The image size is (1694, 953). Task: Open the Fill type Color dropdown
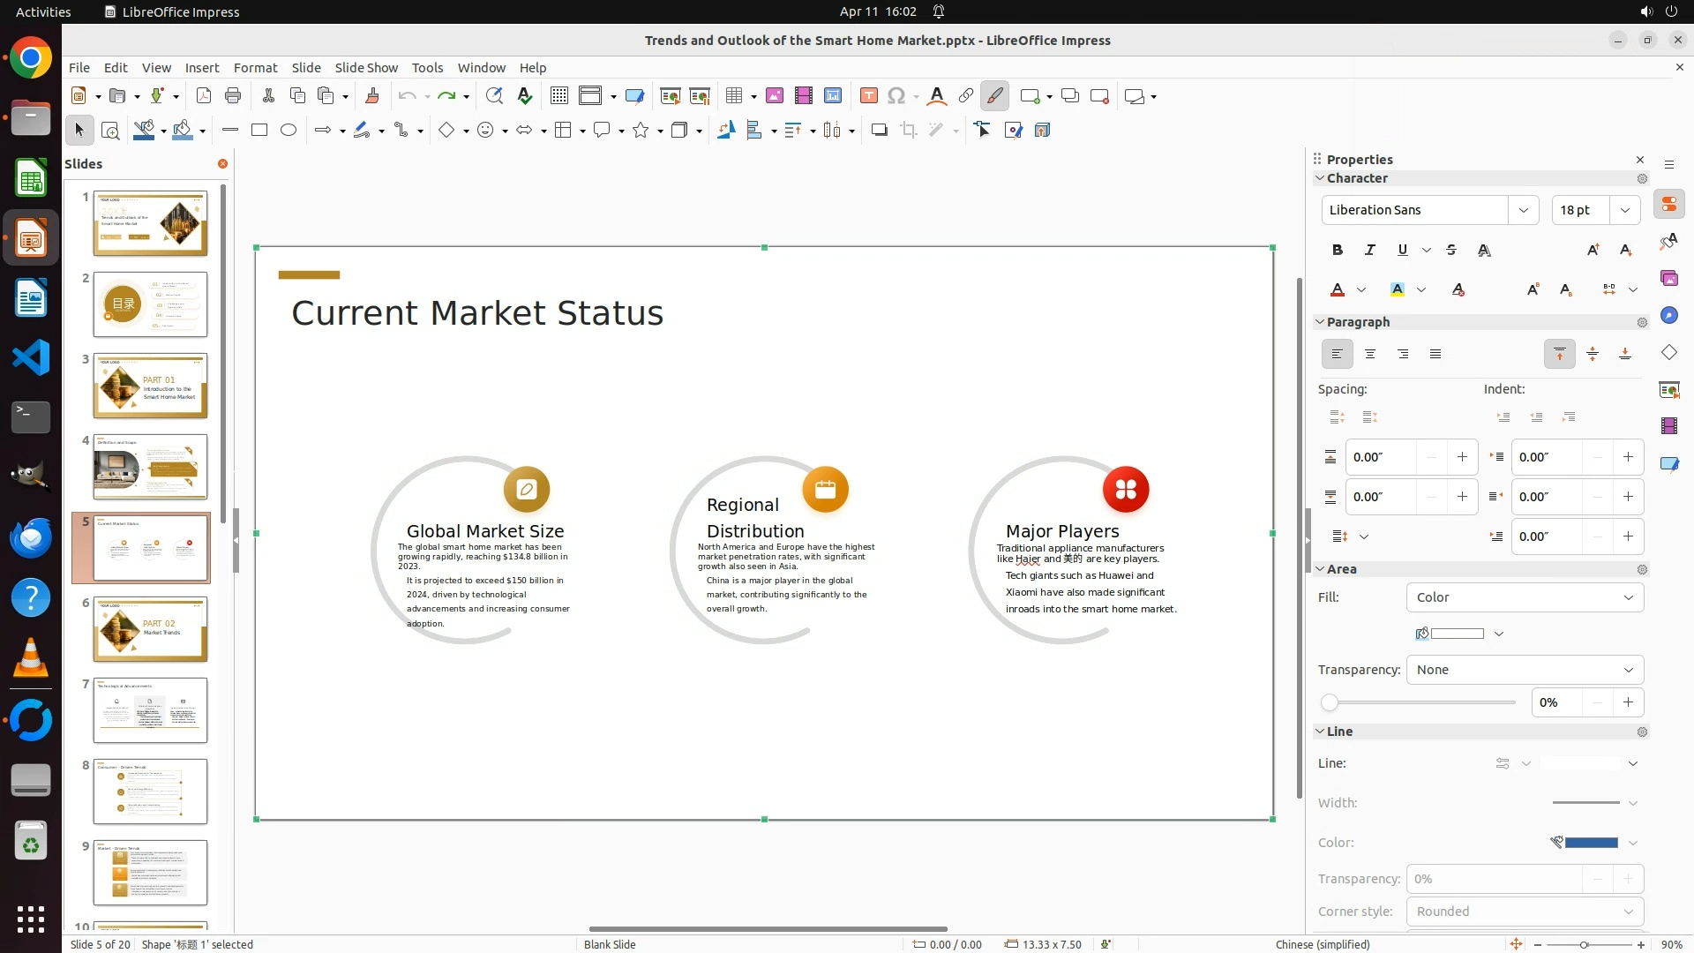[1525, 597]
